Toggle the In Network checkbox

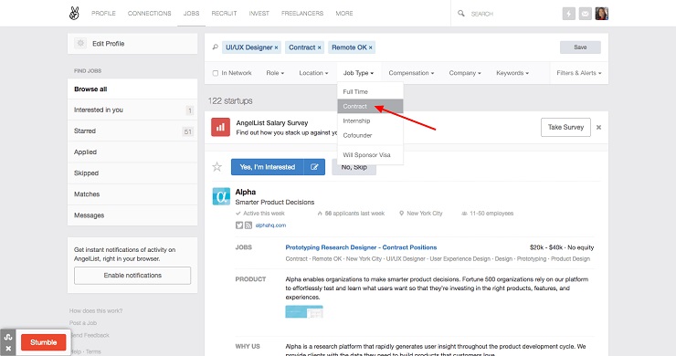[215, 73]
